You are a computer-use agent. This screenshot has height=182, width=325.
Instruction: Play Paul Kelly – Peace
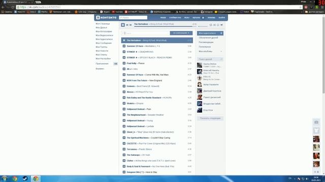pyautogui.click(x=124, y=63)
